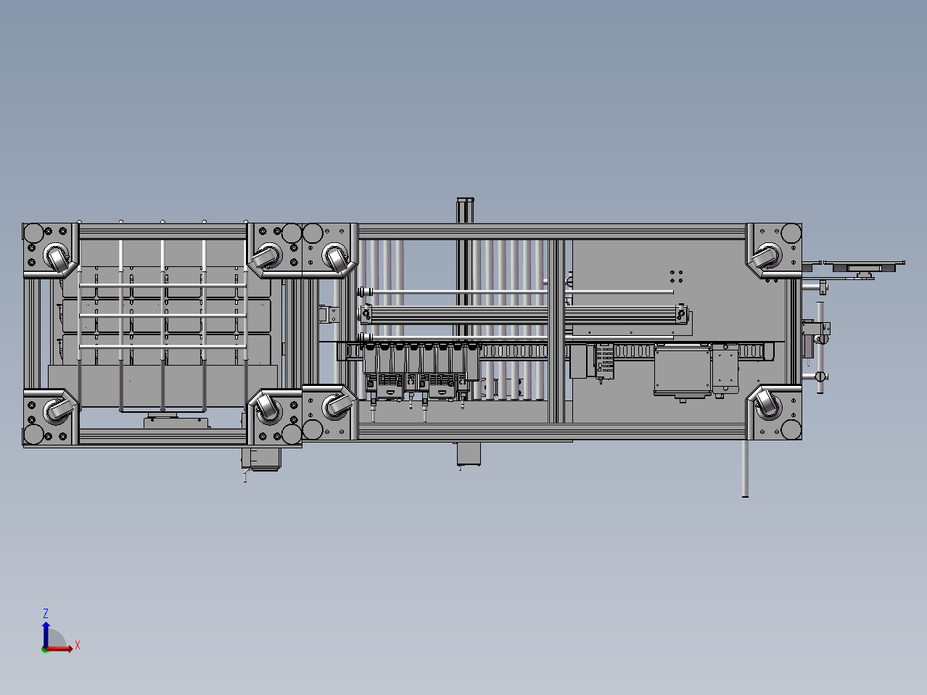The image size is (927, 695).
Task: Select the lower-right caster wheel of the long right frame
Action: coord(767,404)
